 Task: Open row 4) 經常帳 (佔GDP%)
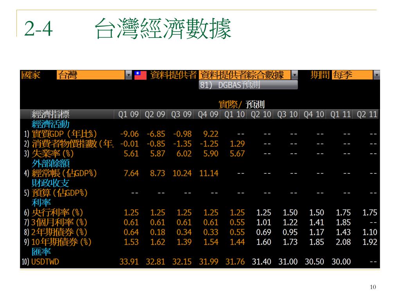(61, 173)
